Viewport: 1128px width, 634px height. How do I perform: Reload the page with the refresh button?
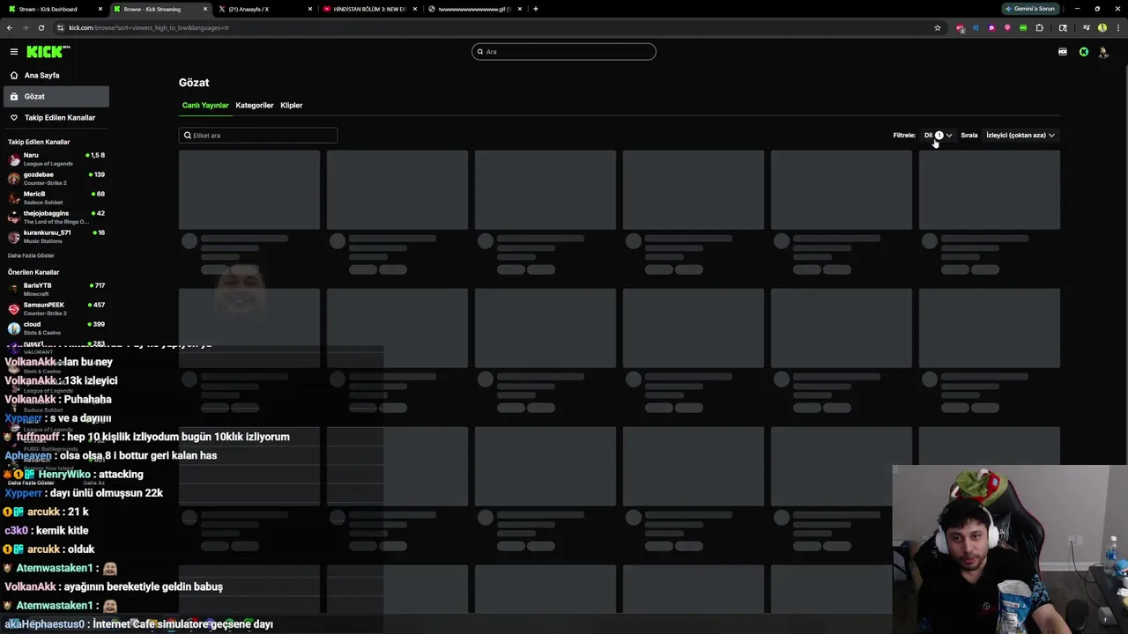tap(41, 27)
